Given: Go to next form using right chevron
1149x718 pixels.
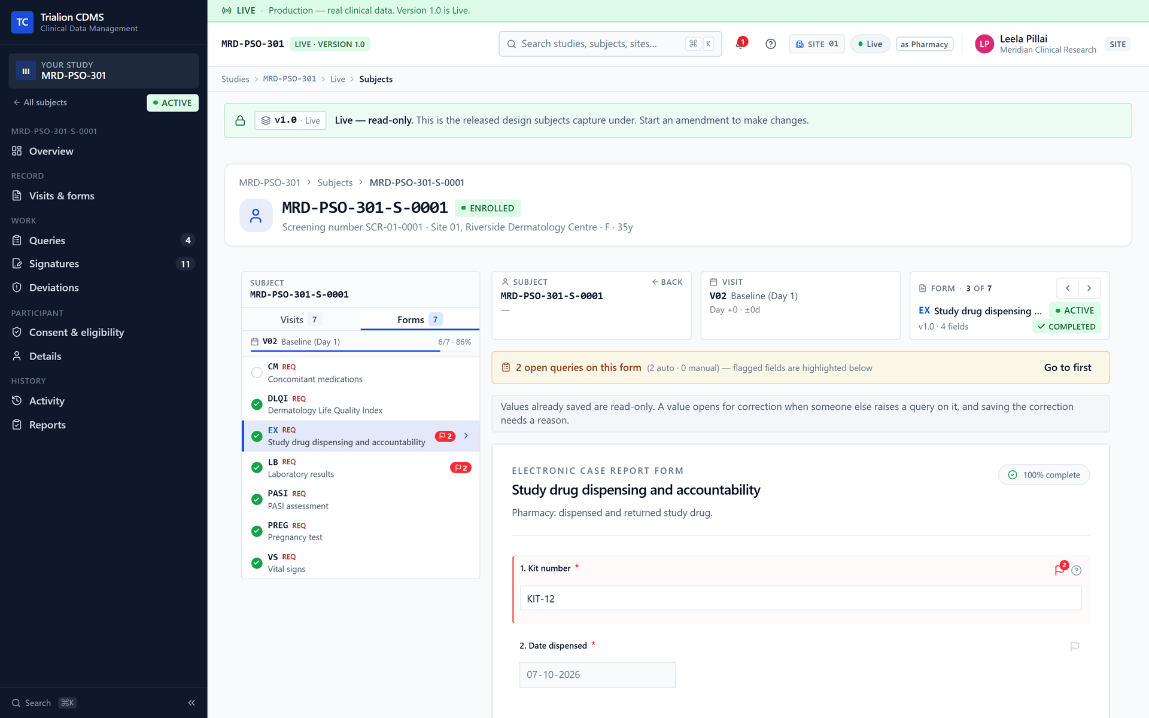Looking at the screenshot, I should click(1089, 288).
